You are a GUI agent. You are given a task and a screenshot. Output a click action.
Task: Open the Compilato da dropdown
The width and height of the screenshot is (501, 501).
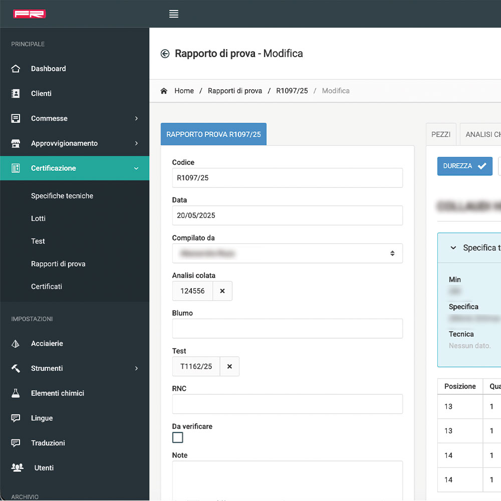click(287, 254)
